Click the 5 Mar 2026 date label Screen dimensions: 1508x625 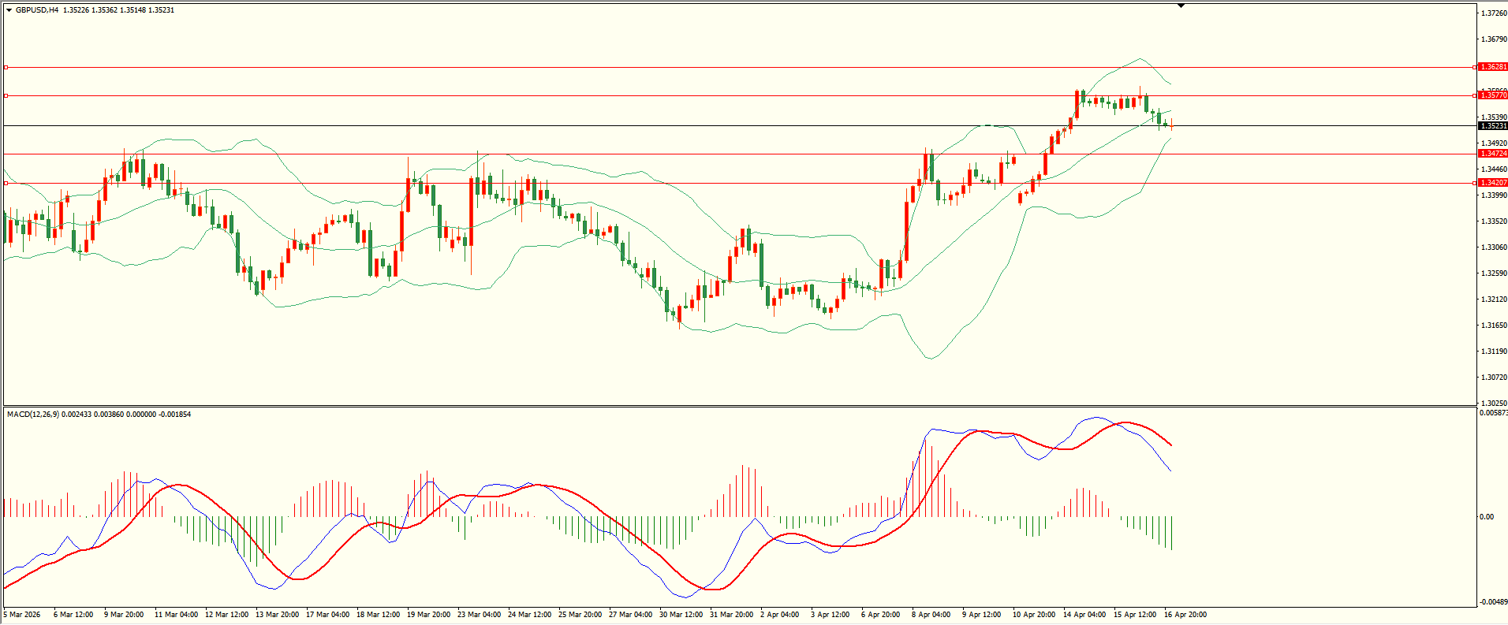(x=22, y=615)
